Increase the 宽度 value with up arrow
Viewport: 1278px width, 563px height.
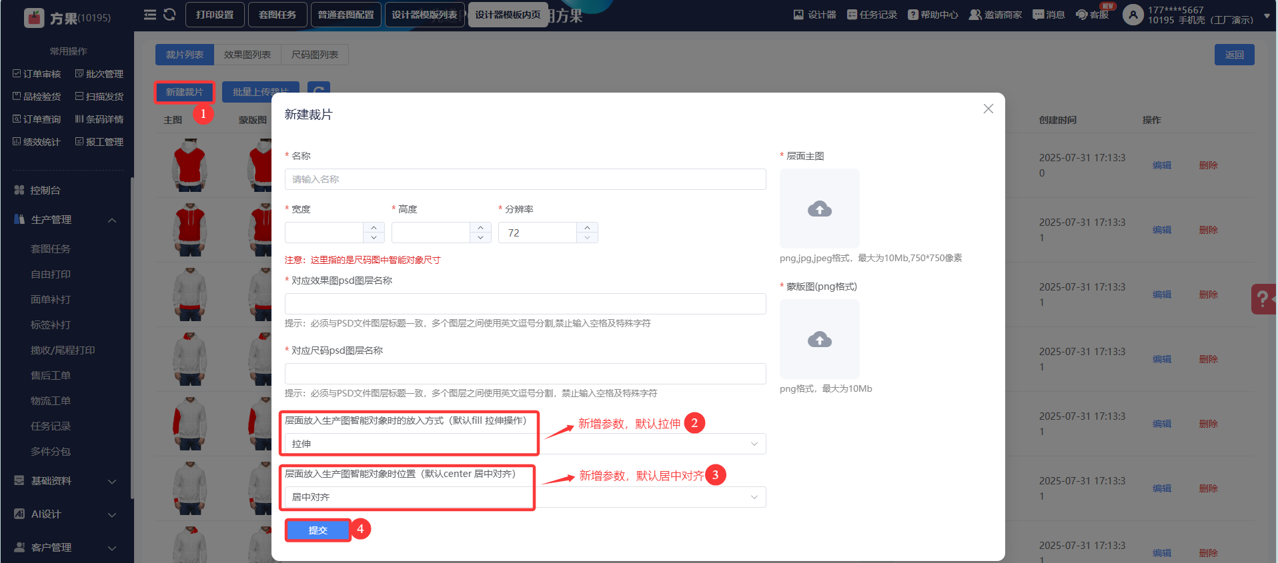coord(374,227)
